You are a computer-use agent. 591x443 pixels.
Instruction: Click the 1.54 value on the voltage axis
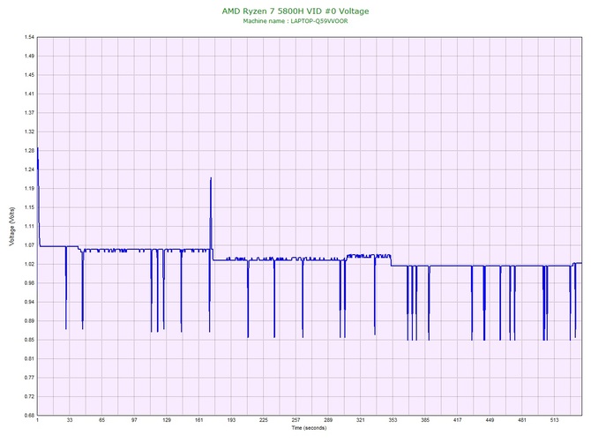(29, 37)
